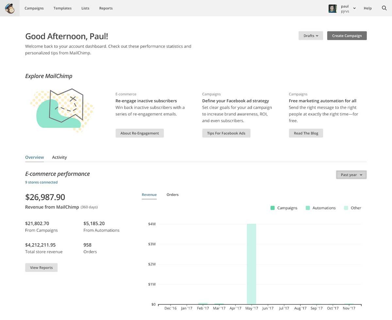Open the Lists menu
This screenshot has height=320, width=392.
coord(85,8)
